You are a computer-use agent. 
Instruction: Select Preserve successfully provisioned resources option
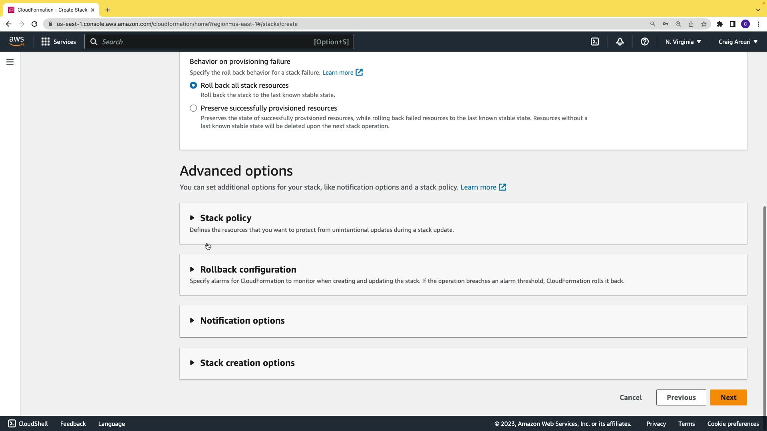tap(193, 108)
